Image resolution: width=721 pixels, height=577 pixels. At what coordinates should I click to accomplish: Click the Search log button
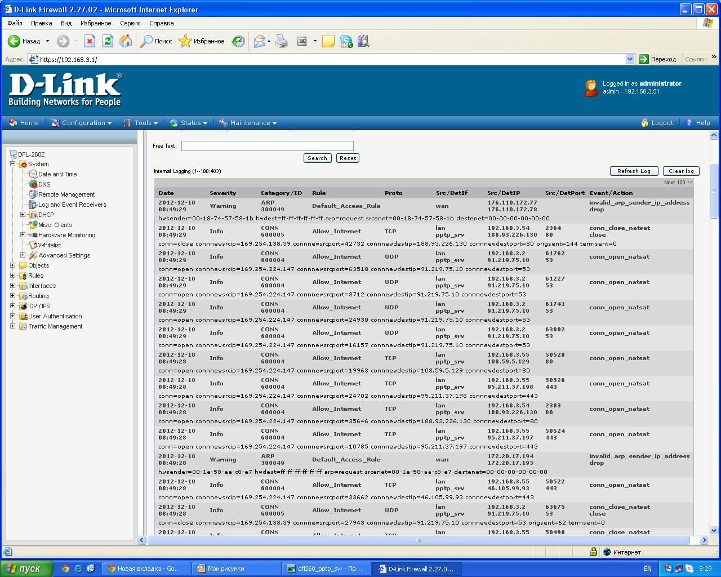point(318,158)
